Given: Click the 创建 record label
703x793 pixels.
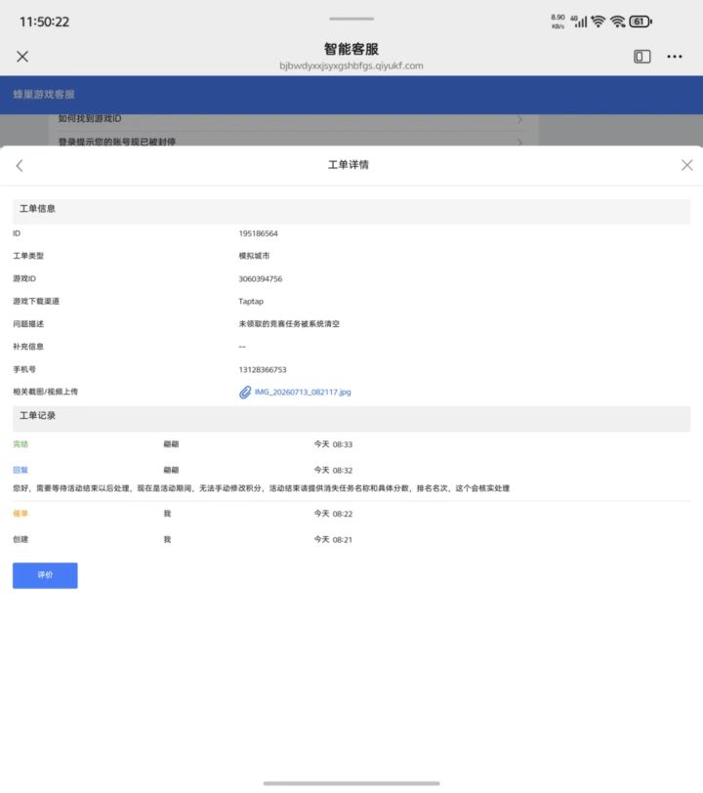Looking at the screenshot, I should [x=21, y=539].
